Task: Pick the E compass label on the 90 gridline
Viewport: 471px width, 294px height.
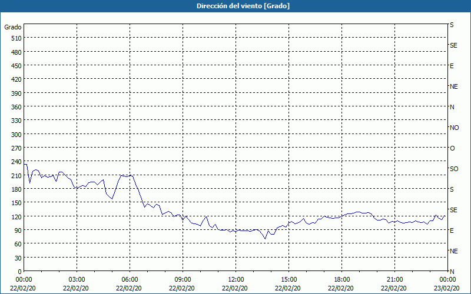Action: pyautogui.click(x=452, y=230)
